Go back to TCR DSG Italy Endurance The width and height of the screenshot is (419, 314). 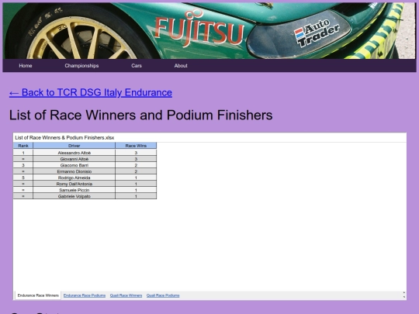[x=91, y=93]
